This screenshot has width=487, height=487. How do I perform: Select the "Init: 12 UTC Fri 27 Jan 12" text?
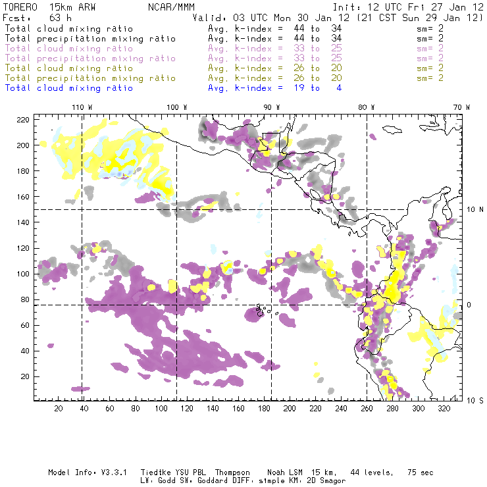tap(408, 7)
